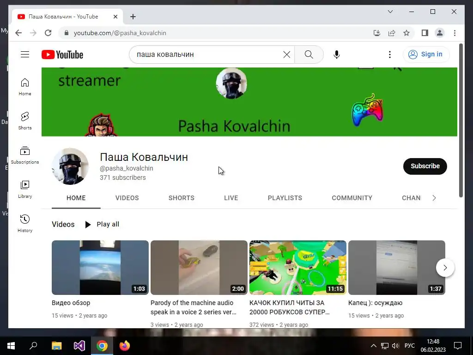Open Visual Studio from the taskbar
This screenshot has width=473, height=355.
(x=79, y=346)
